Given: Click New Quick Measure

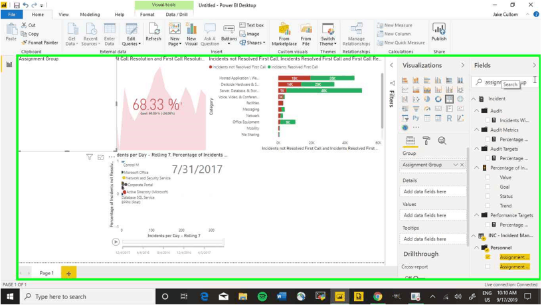Looking at the screenshot, I should click(401, 43).
